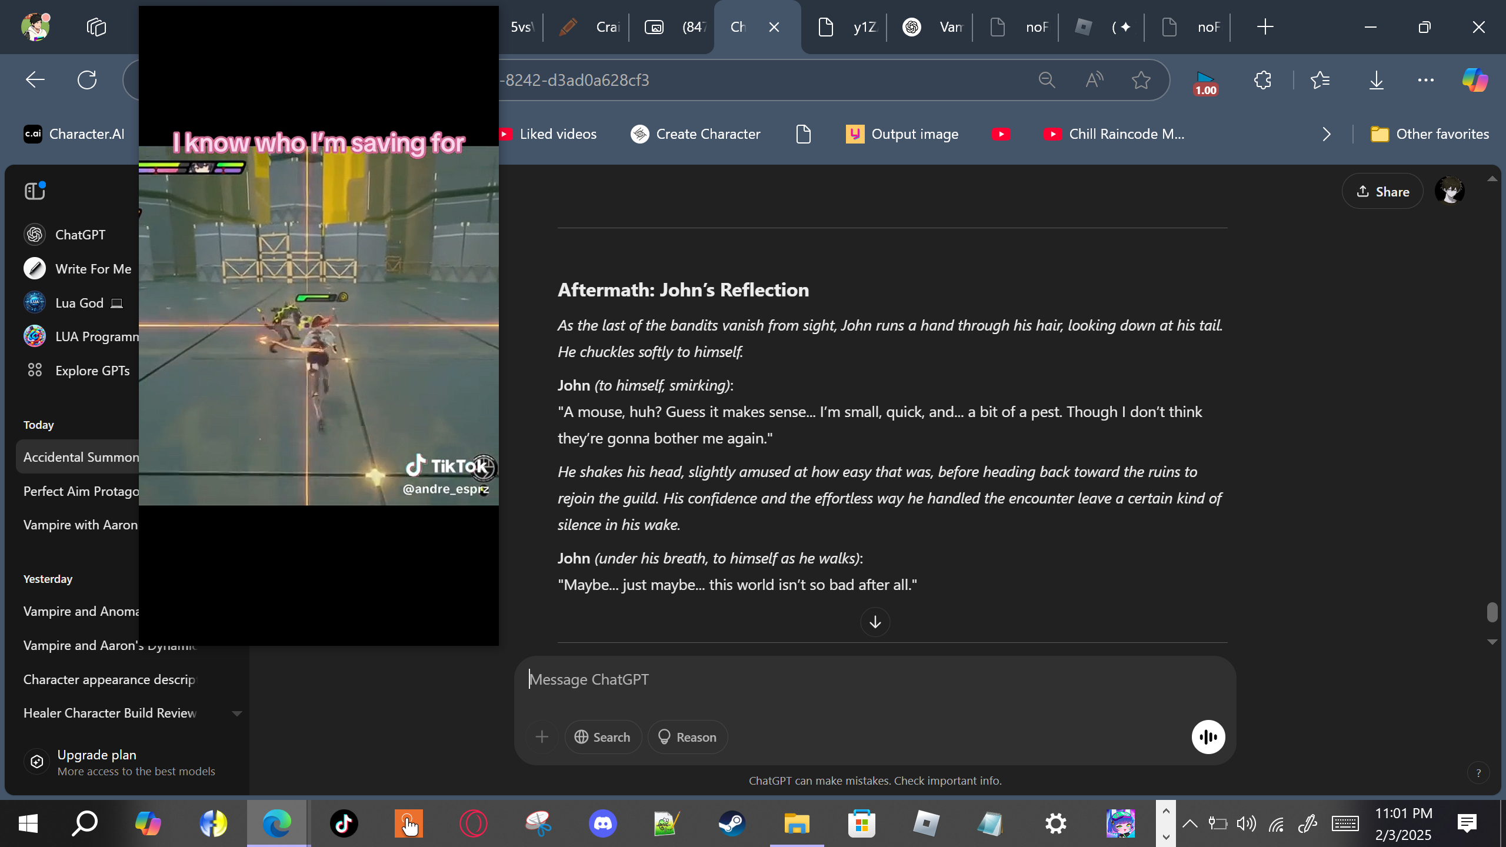1506x847 pixels.
Task: Open the Other favorites folder
Action: click(1430, 134)
